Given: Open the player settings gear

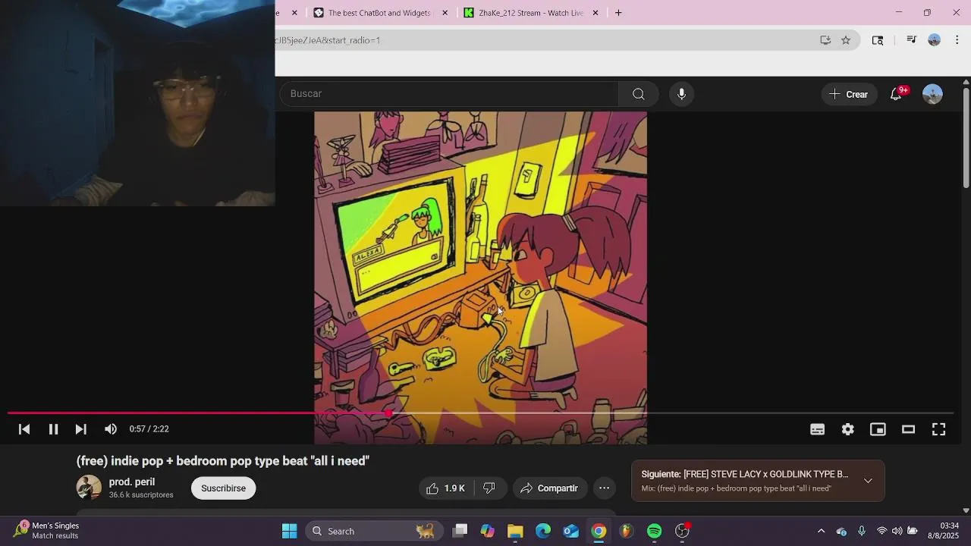Looking at the screenshot, I should click(x=847, y=429).
